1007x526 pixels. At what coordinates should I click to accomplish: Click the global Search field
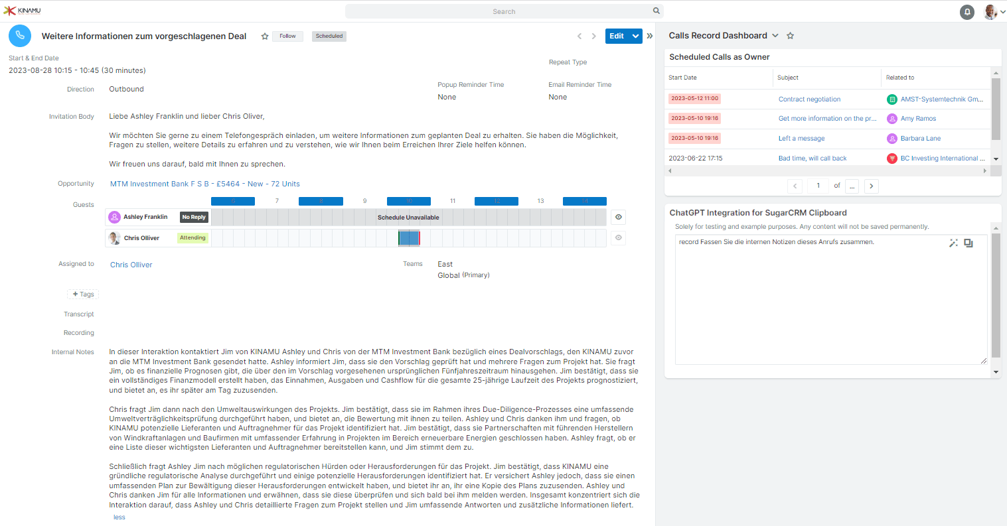pyautogui.click(x=504, y=11)
